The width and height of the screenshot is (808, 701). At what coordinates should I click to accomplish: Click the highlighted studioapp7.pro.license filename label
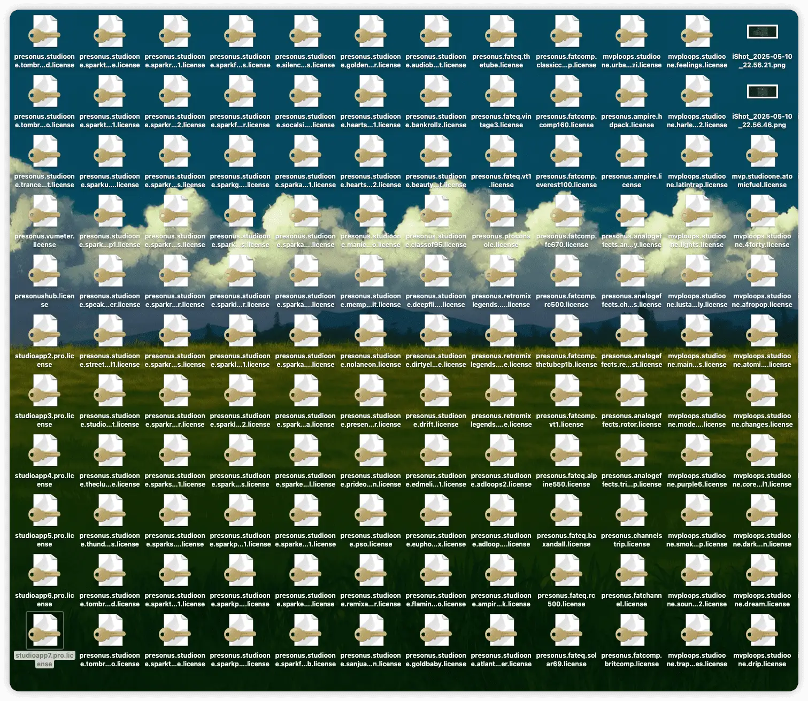click(44, 659)
